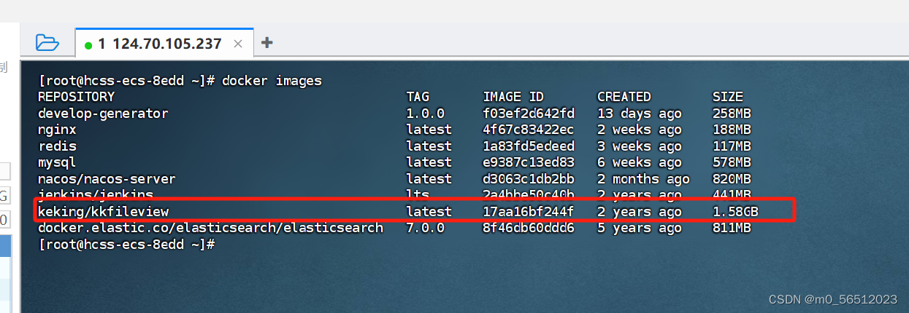Click image ID d3063c1db2bb

pyautogui.click(x=529, y=179)
